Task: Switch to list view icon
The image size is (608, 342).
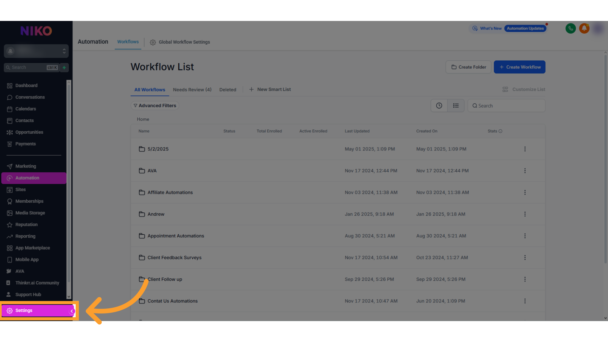Action: pyautogui.click(x=456, y=106)
